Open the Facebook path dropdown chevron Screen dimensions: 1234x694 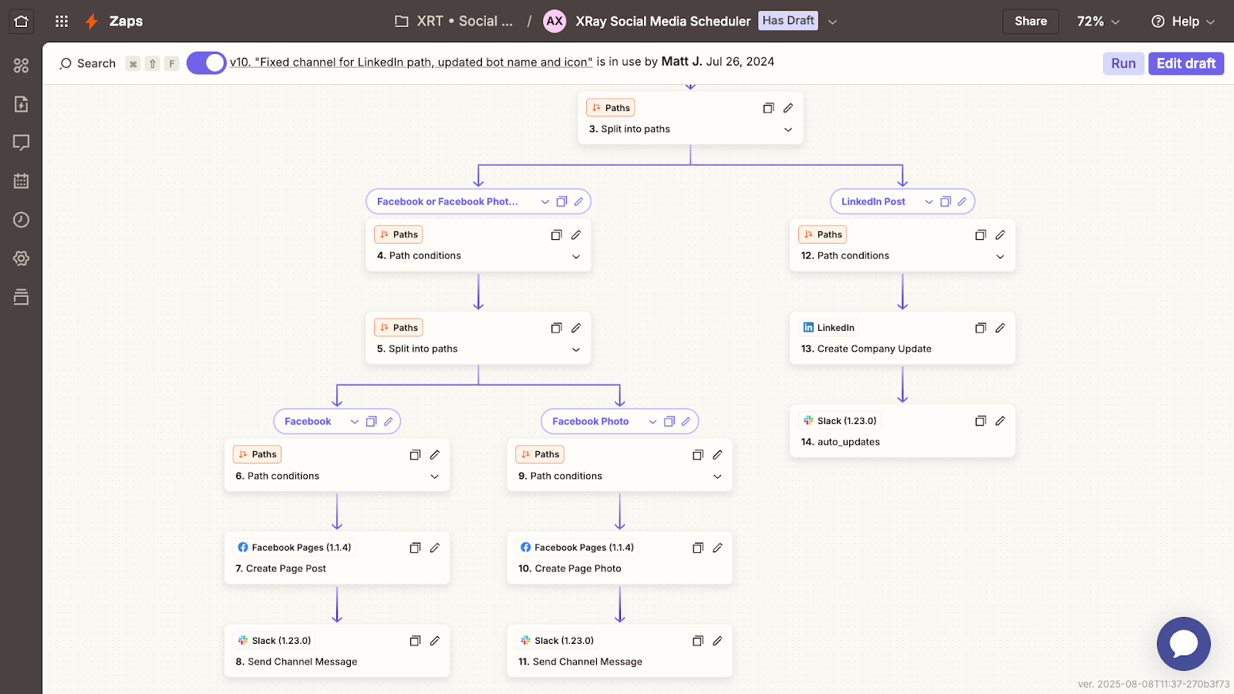pyautogui.click(x=355, y=421)
